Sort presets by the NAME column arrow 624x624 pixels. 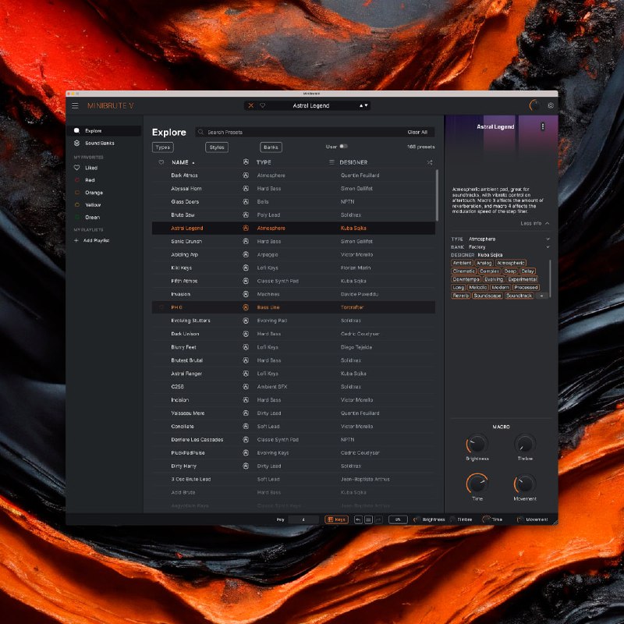point(193,163)
